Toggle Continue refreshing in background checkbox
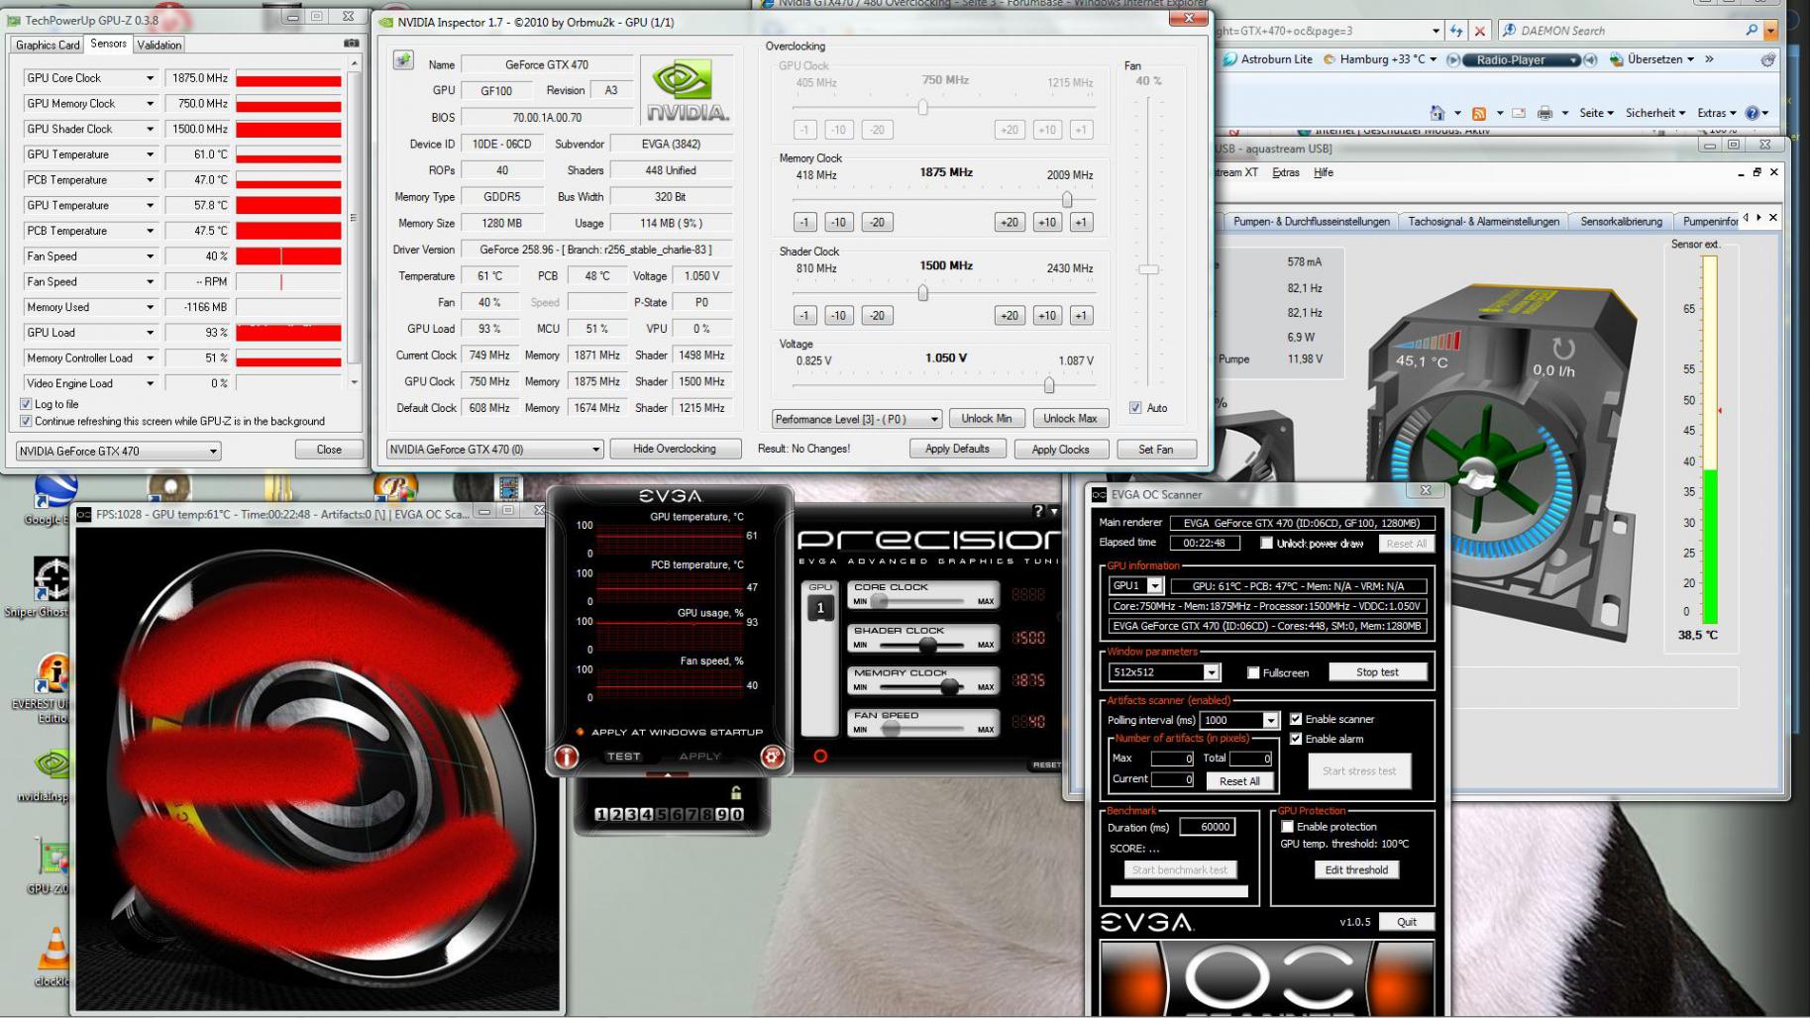The image size is (1810, 1018). [26, 421]
